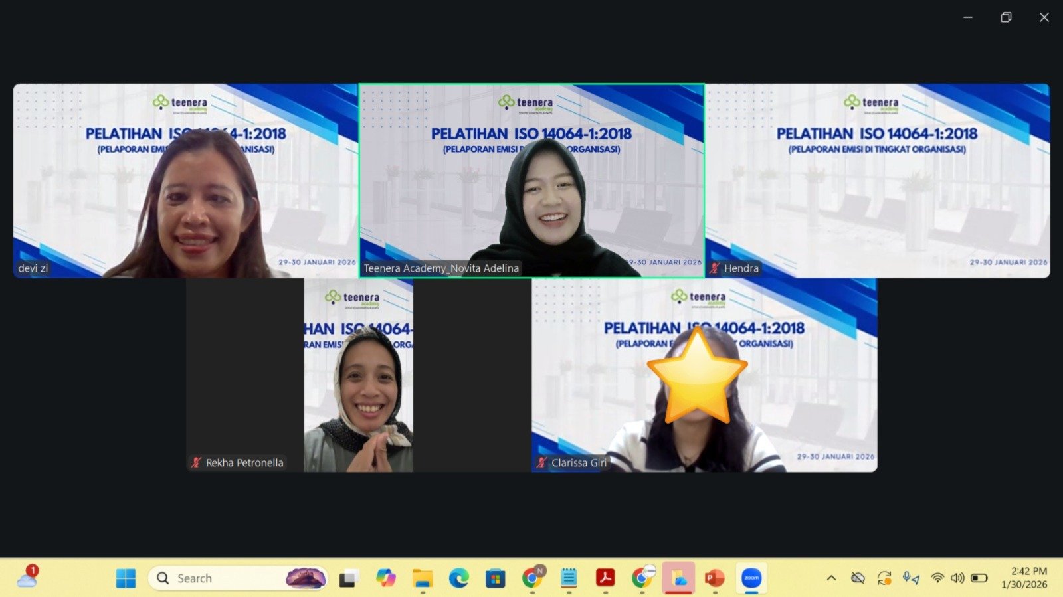This screenshot has height=597, width=1063.
Task: Click the muted mic icon beside Hendra
Action: click(x=715, y=268)
